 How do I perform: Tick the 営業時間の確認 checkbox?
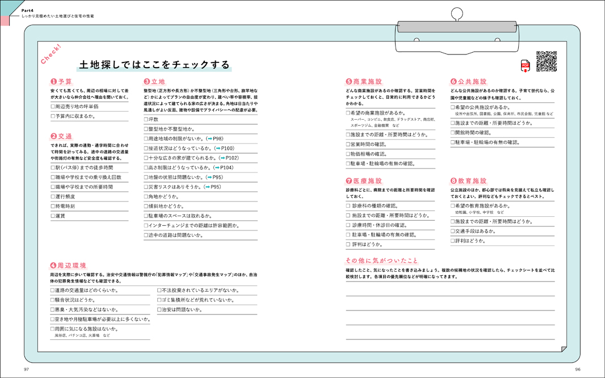(x=348, y=145)
